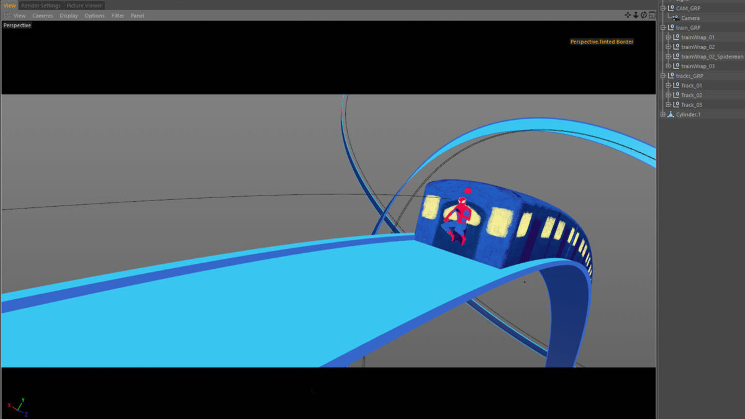Click the toggle active view icon
This screenshot has width=745, height=419.
652,15
